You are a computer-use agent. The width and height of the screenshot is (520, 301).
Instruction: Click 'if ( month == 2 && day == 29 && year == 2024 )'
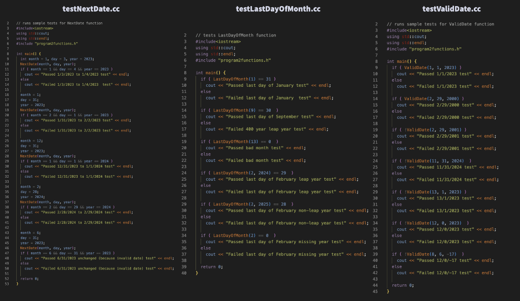[x=68, y=207]
